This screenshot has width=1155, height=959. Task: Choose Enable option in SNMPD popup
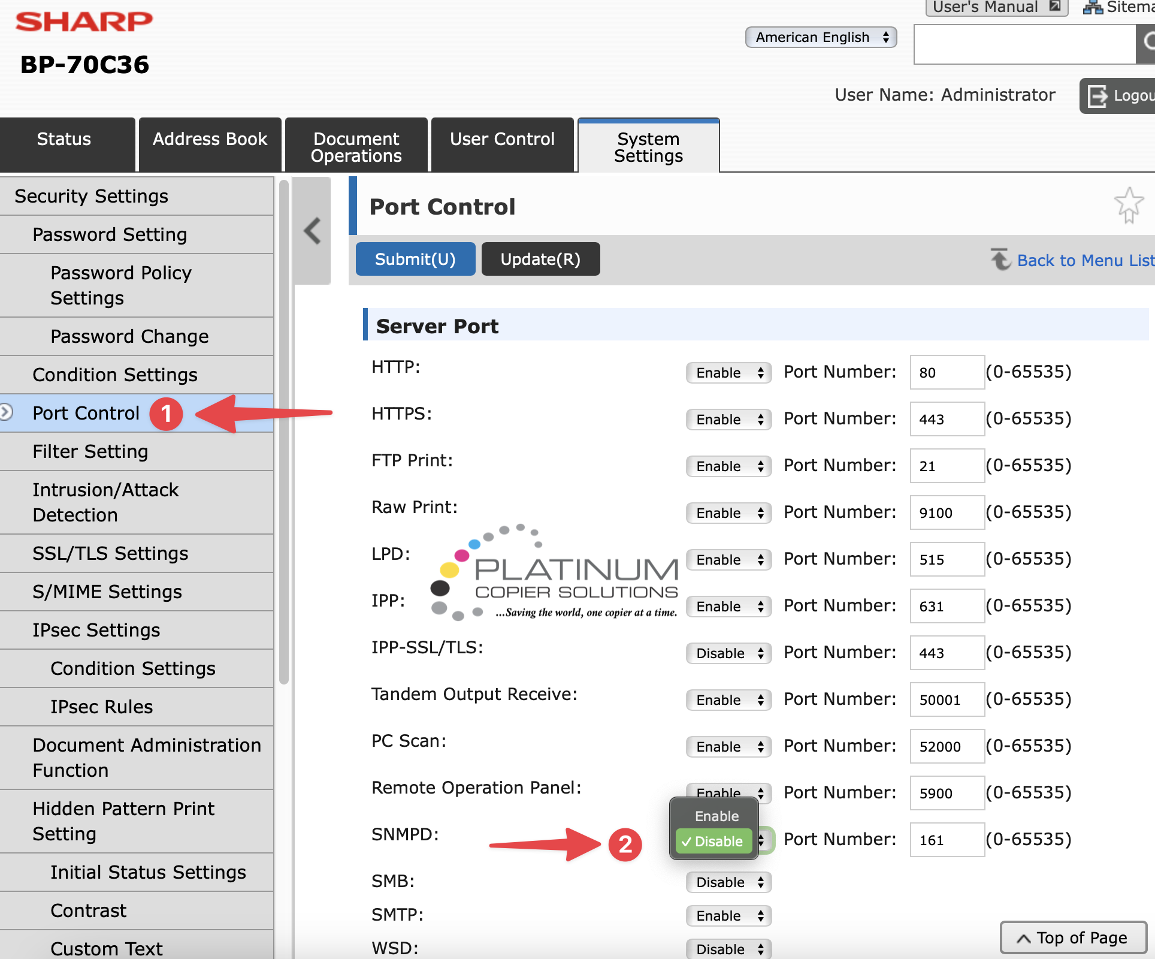pos(716,816)
